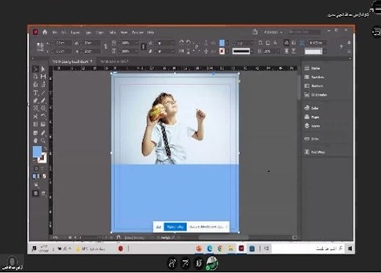The width and height of the screenshot is (381, 273).
Task: Click the blue fill swatch in control bar
Action: click(x=222, y=43)
